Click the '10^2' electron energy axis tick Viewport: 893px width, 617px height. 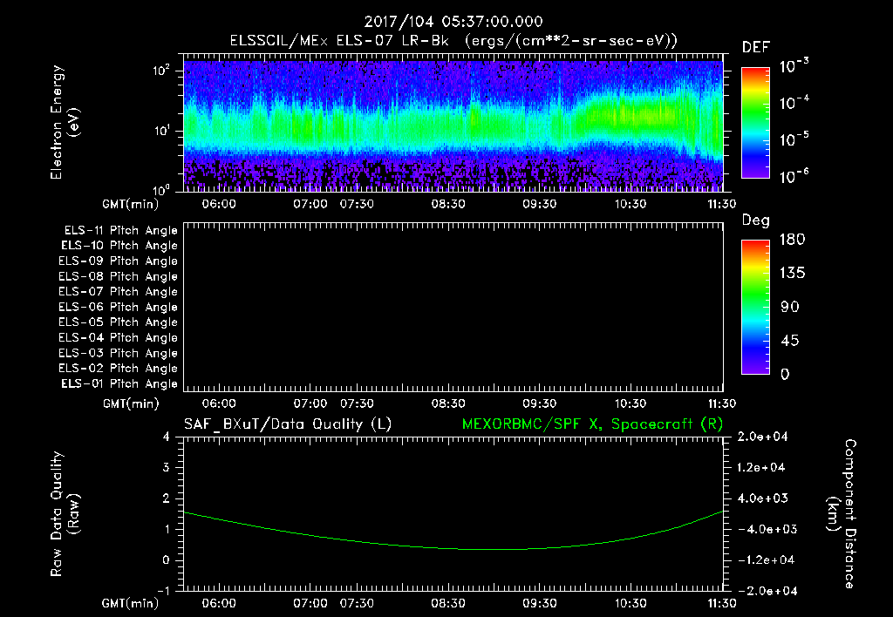[x=161, y=71]
